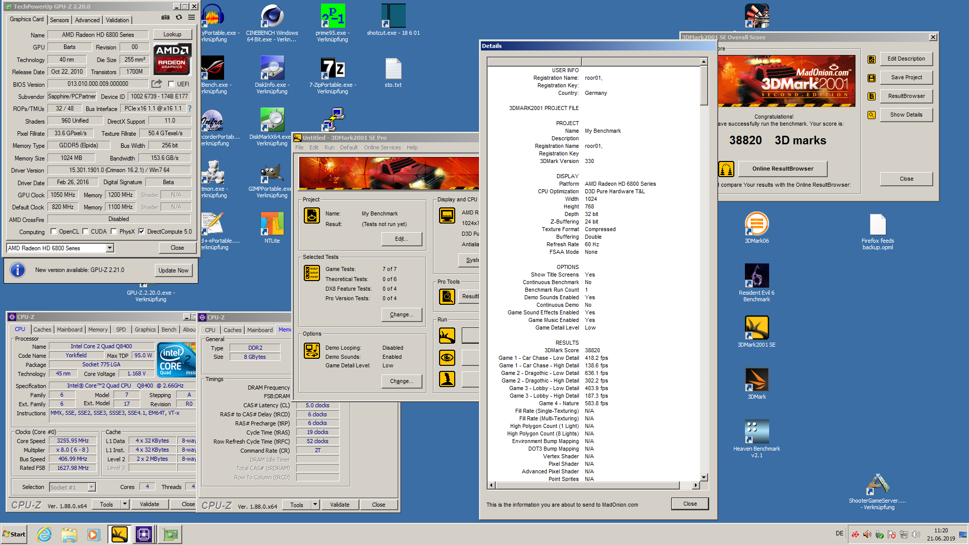Viewport: 969px width, 545px height.
Task: Expand the Tools dropdown arrow in left CPU-Z
Action: pos(125,504)
